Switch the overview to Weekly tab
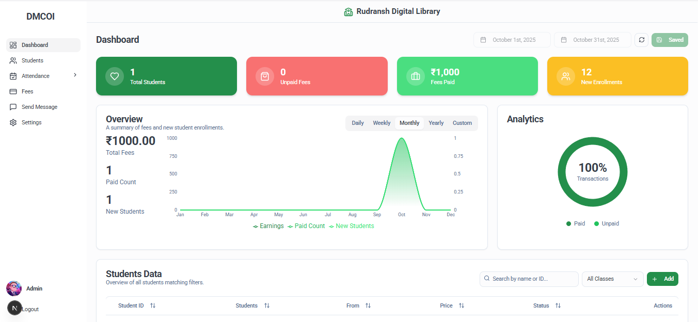The image size is (698, 322). click(382, 123)
